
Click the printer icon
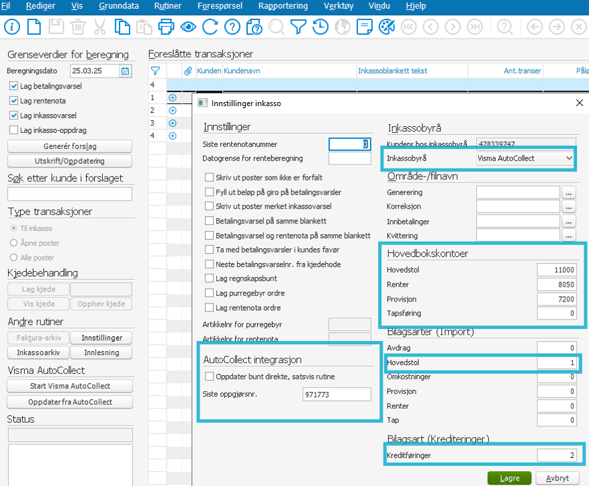click(x=166, y=27)
